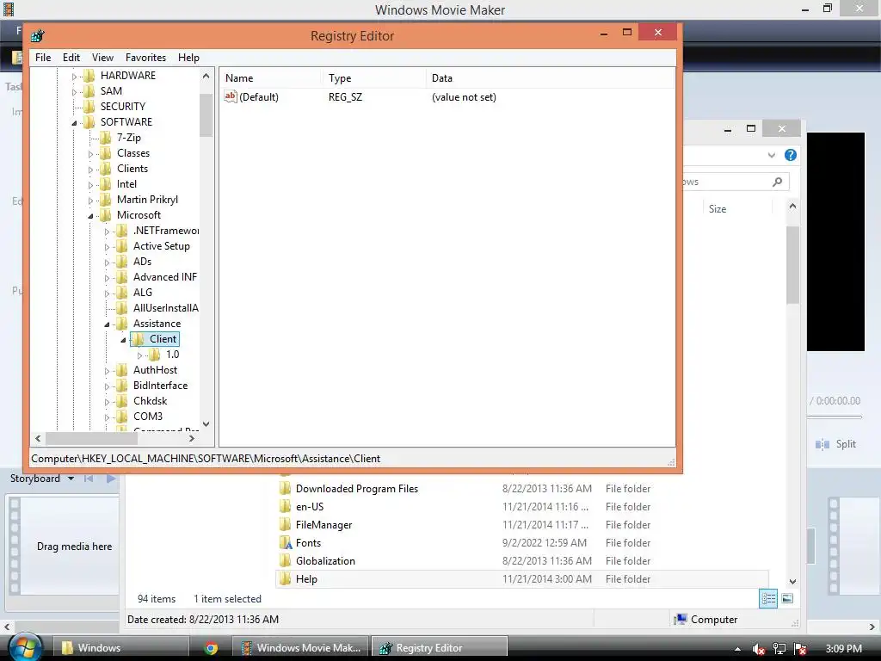Click the Globalization folder icon in Explorer

coord(286,561)
